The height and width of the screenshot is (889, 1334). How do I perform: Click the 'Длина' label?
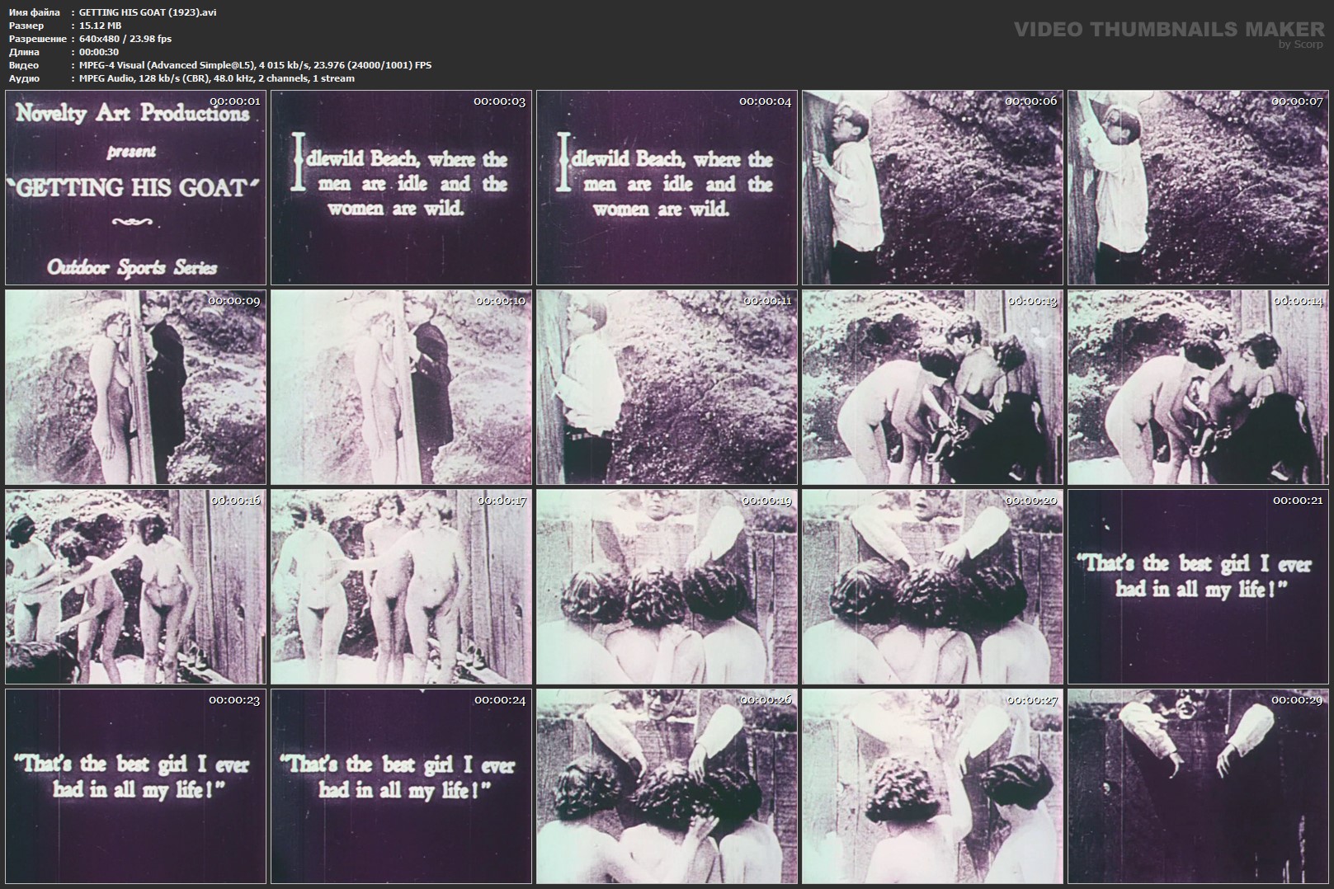[23, 52]
